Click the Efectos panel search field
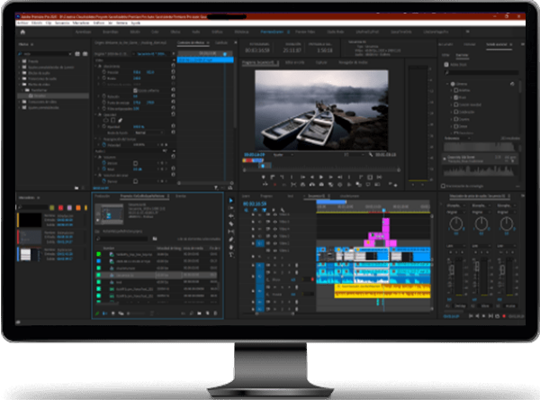Screen dimensions: 540x400 click(x=46, y=54)
